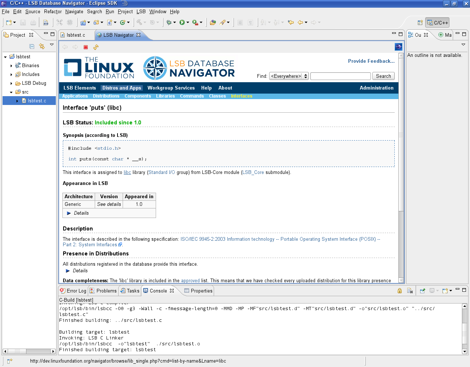Click the Open Console icon

(x=445, y=291)
